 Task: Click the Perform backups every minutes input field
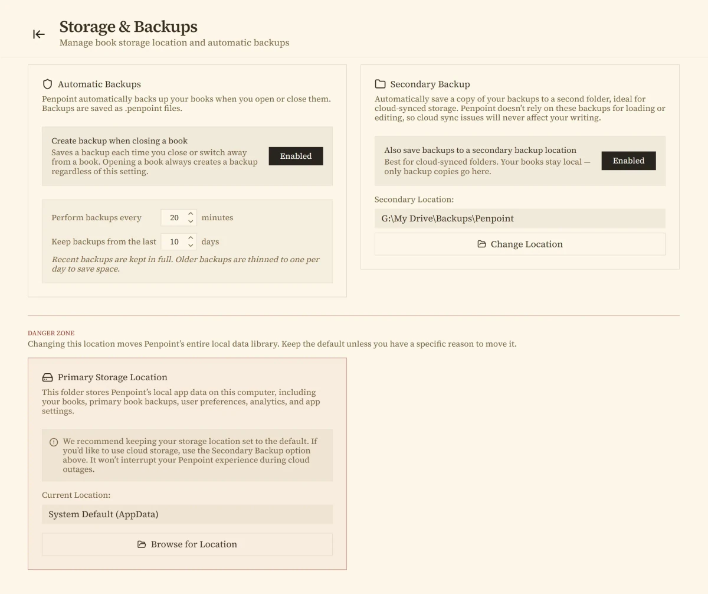(x=179, y=217)
